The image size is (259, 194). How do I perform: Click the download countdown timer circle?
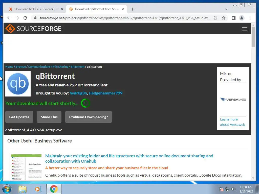[85, 103]
